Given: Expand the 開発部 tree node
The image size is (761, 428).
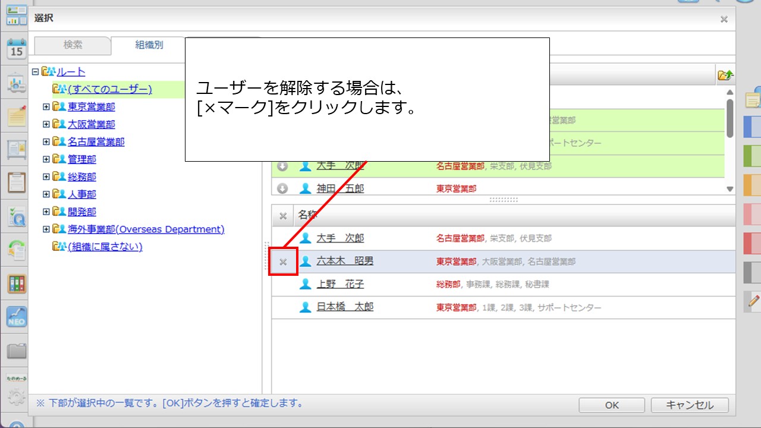Looking at the screenshot, I should click(46, 212).
